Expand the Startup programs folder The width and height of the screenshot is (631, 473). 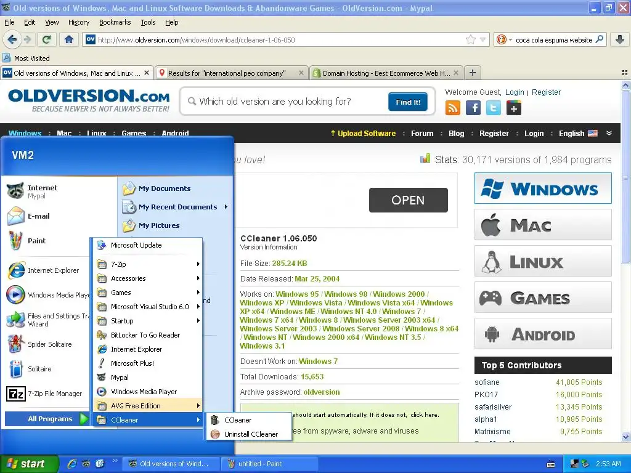148,321
